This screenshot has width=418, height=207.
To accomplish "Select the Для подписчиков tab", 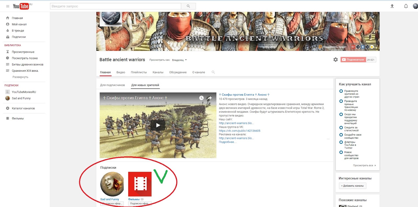I will coord(112,85).
